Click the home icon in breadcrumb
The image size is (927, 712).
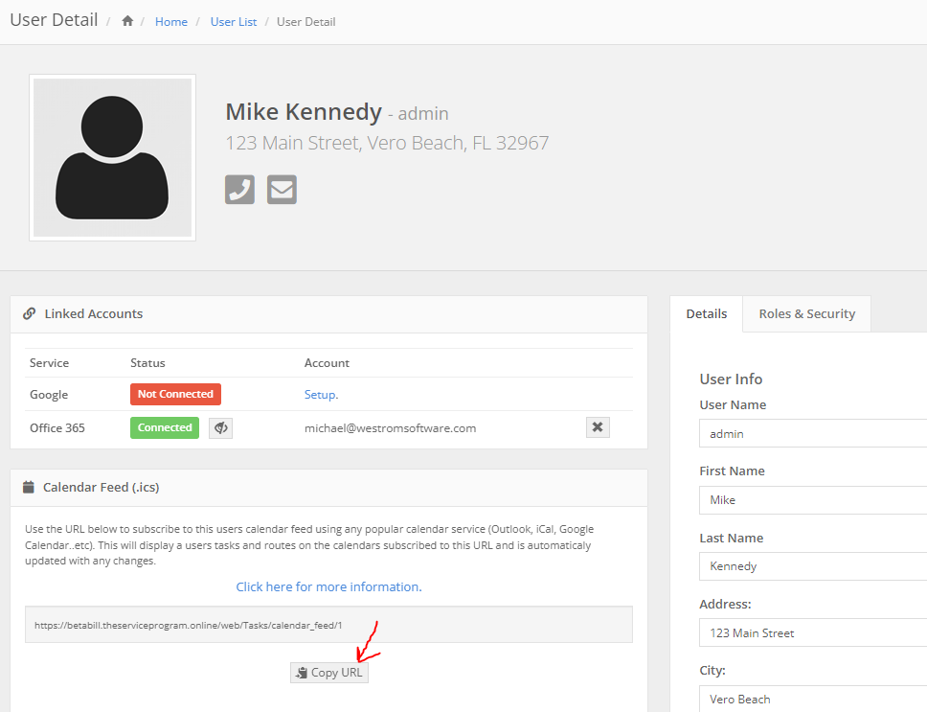127,21
